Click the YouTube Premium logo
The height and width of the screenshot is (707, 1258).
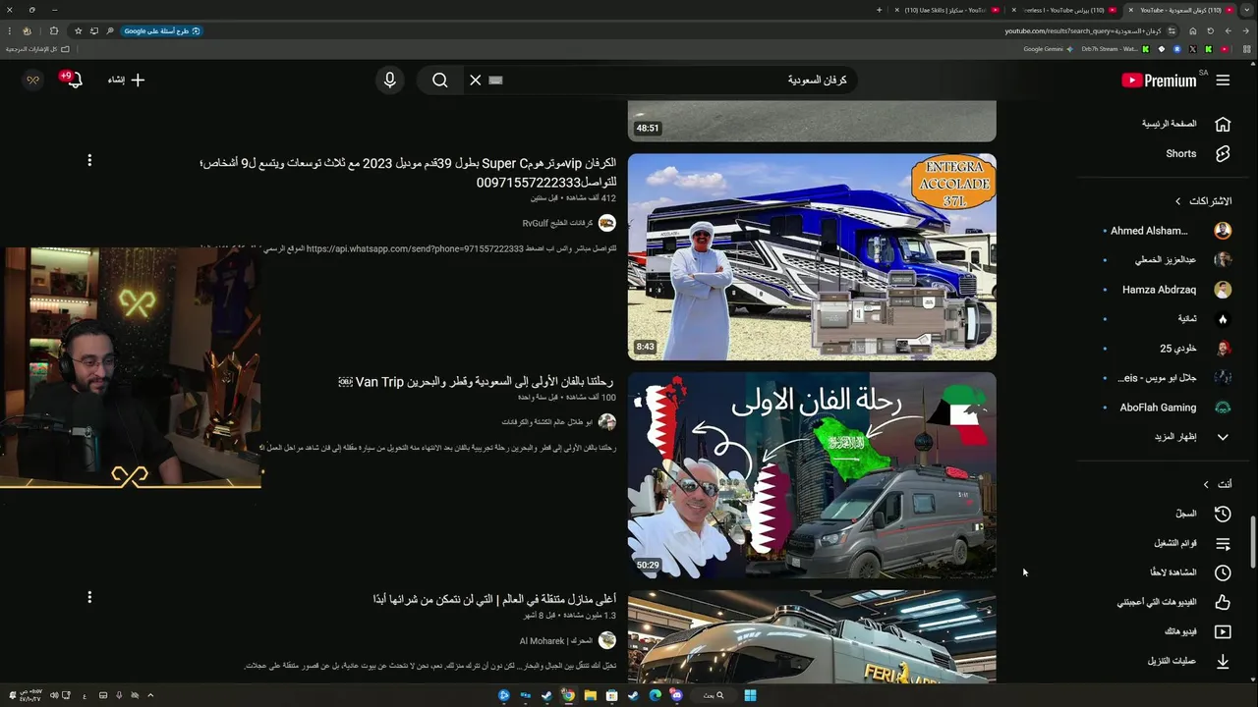pyautogui.click(x=1159, y=81)
